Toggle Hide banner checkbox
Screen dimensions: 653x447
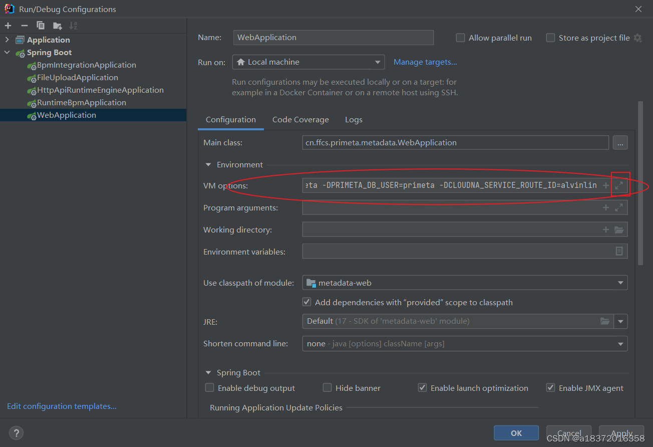coord(327,388)
